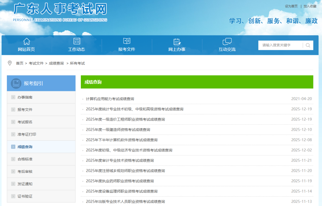322x206 pixels.
Task: Open 2025年度一级建造师资格考试成绩查询 link
Action: tap(118, 129)
